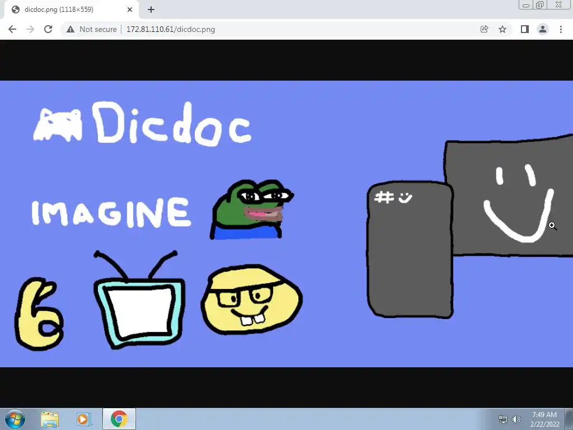Screen dimensions: 573x430
Task: Open Windows Explorer from taskbar
Action: 50,419
